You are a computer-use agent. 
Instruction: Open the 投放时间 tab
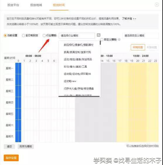(x=59, y=5)
